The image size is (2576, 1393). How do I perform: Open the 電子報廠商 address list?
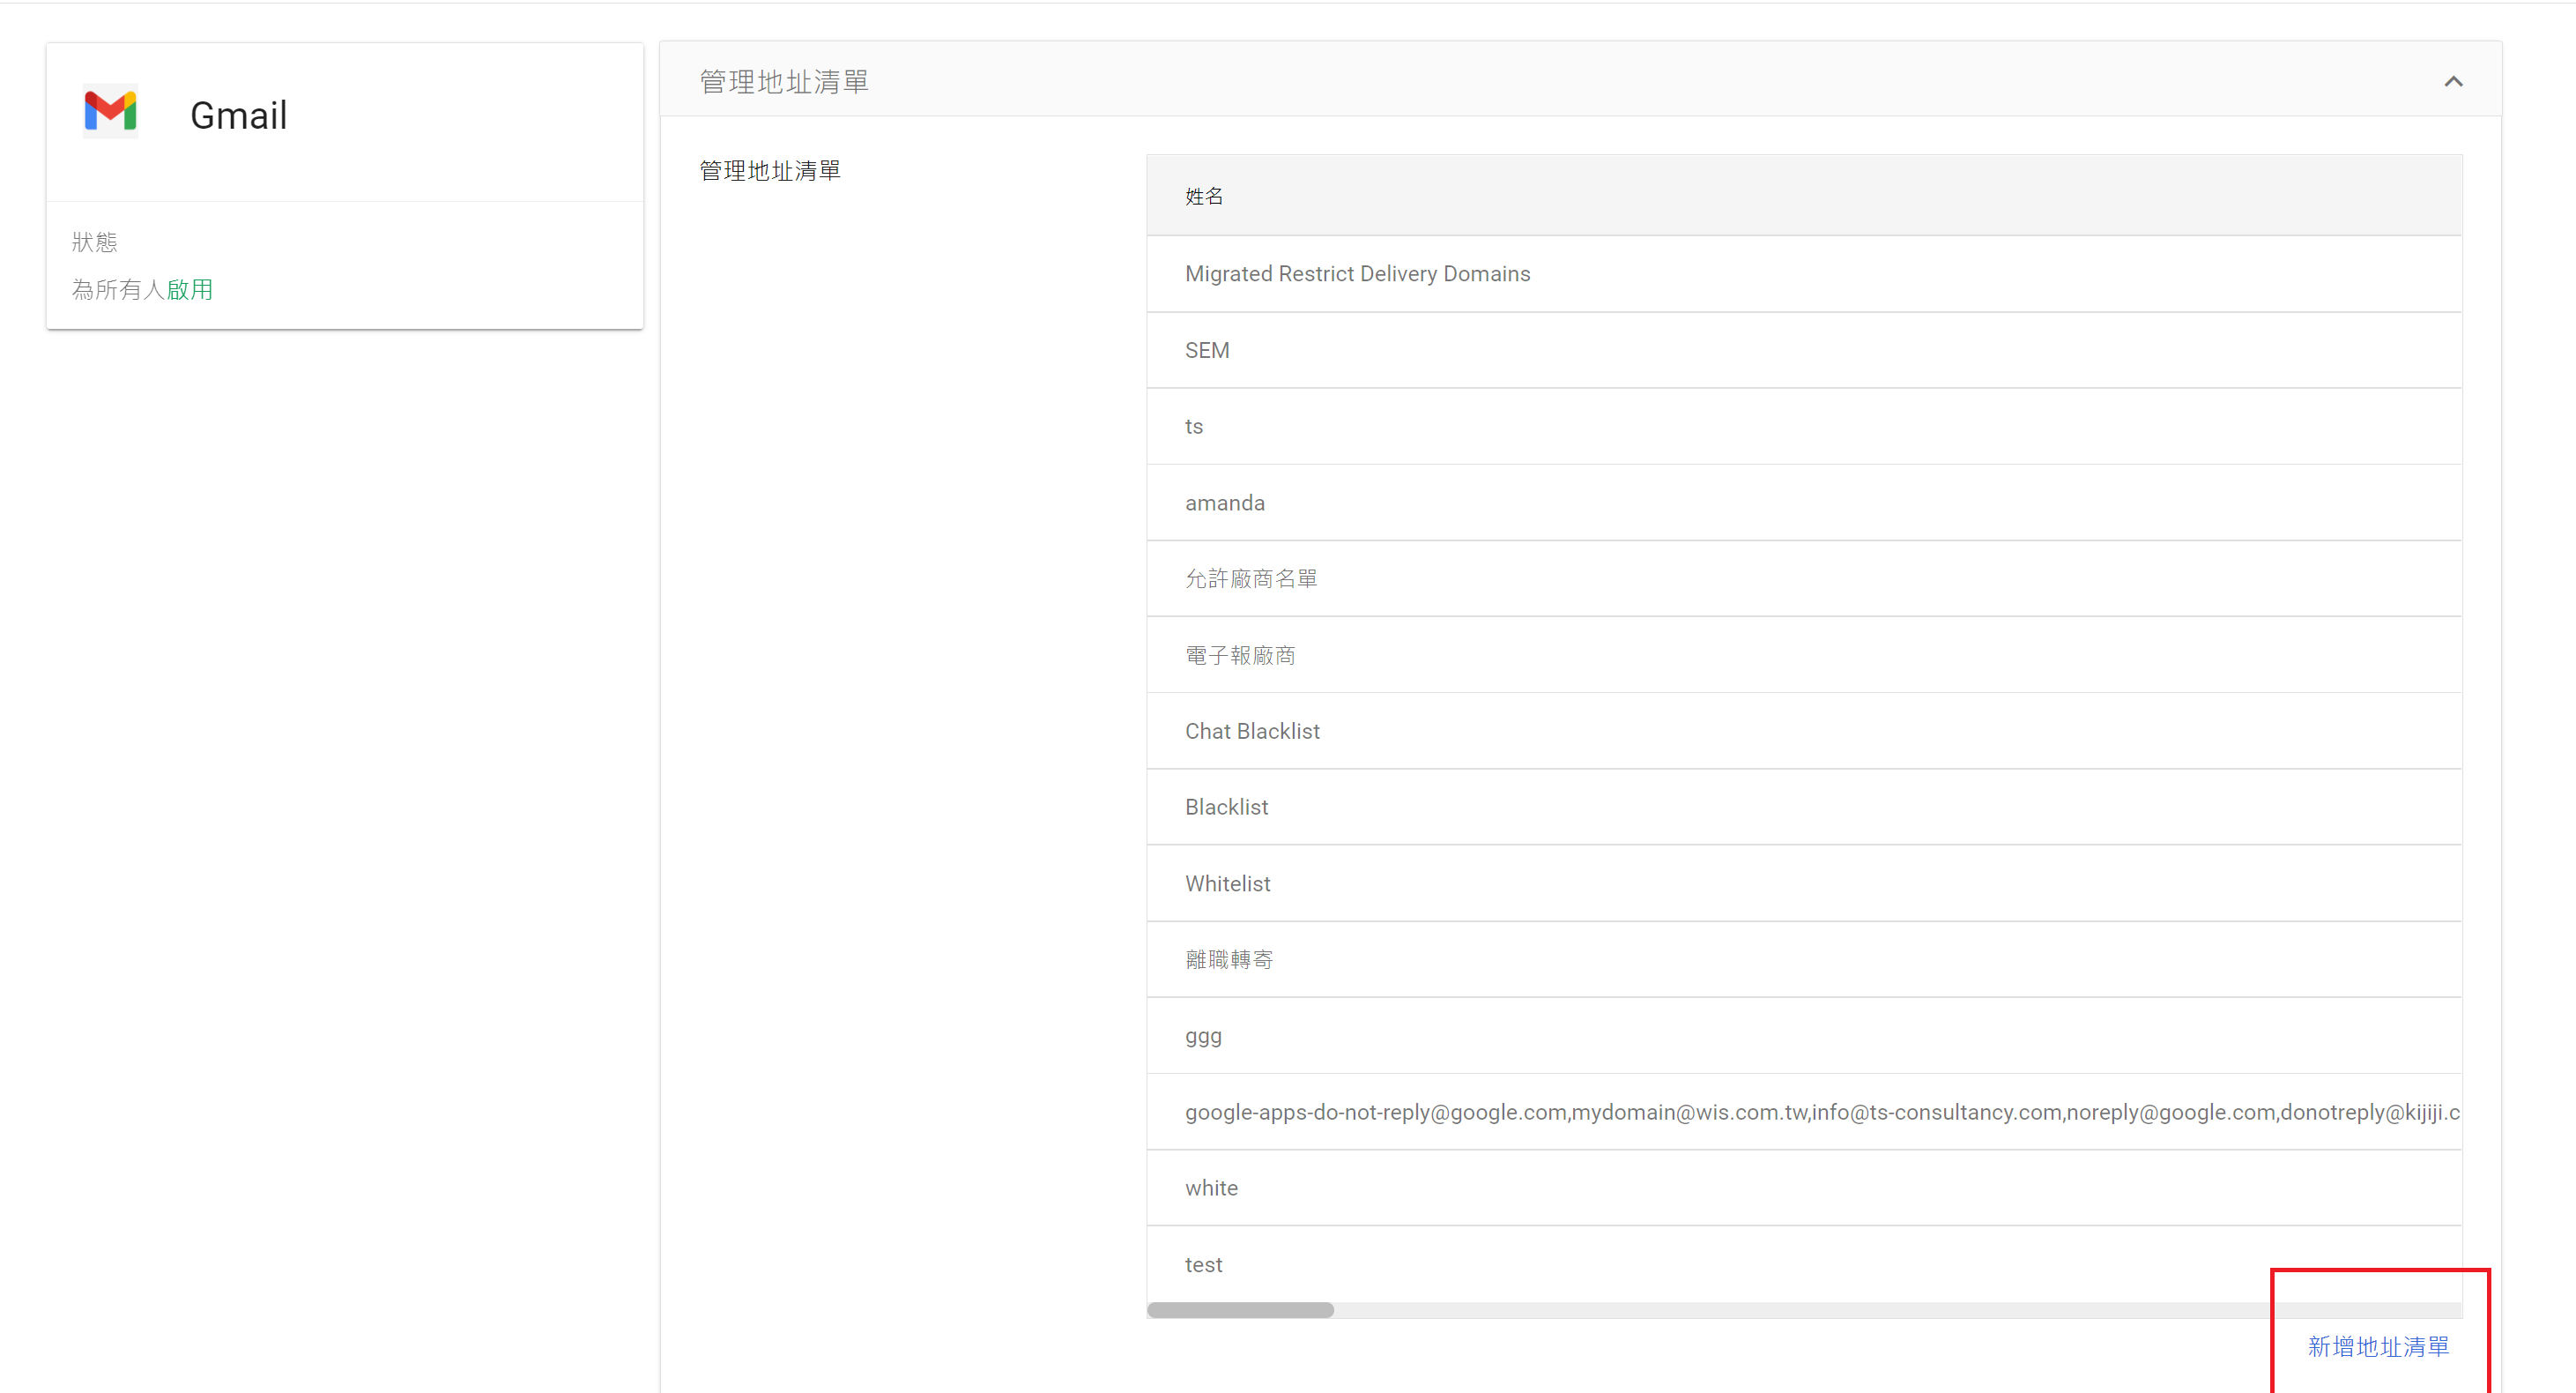pos(1804,655)
